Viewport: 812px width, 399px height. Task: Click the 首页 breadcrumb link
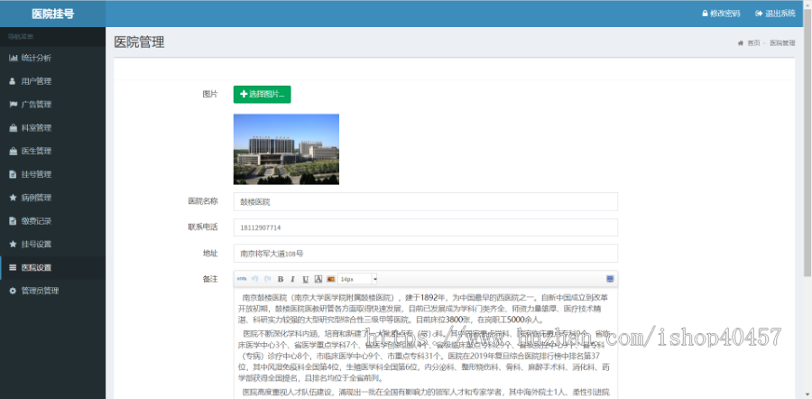753,43
